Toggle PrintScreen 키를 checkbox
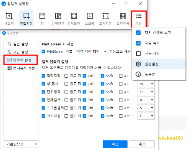 pos(43,52)
